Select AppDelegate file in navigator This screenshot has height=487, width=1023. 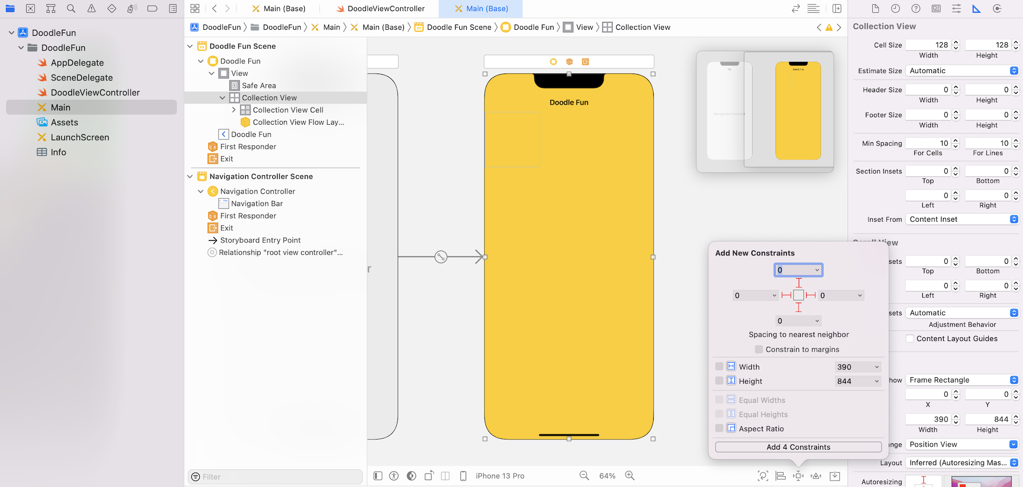[x=77, y=63]
